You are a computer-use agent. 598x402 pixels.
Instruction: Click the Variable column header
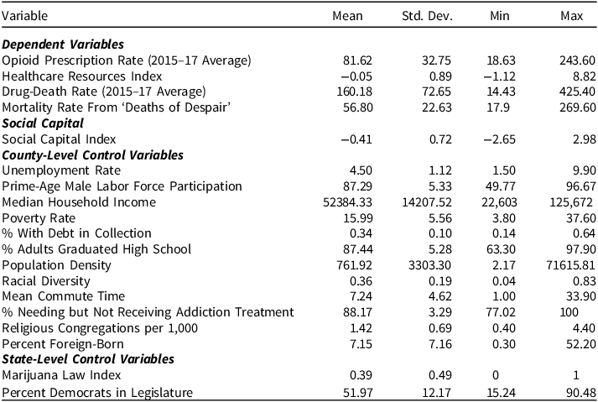[25, 16]
